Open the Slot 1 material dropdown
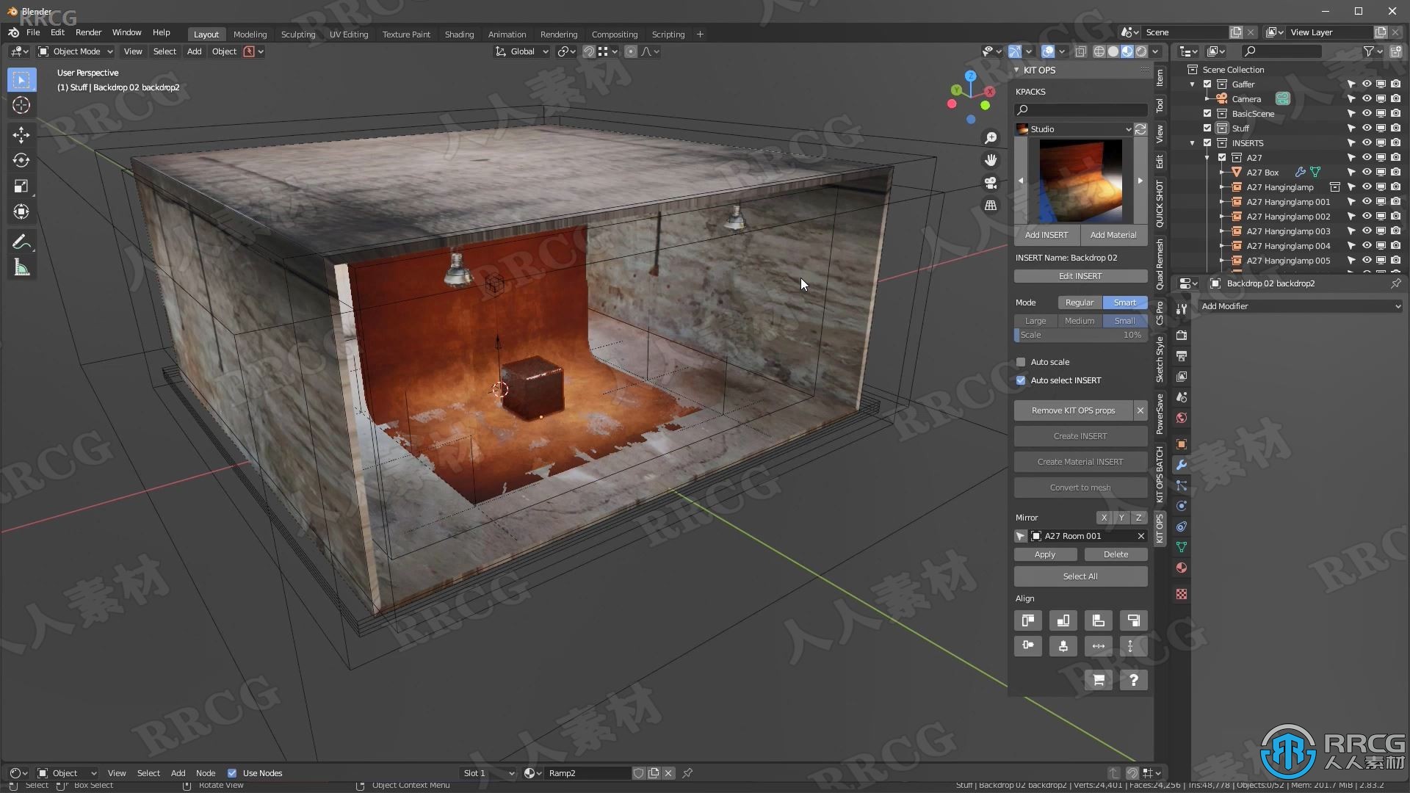 click(x=488, y=773)
